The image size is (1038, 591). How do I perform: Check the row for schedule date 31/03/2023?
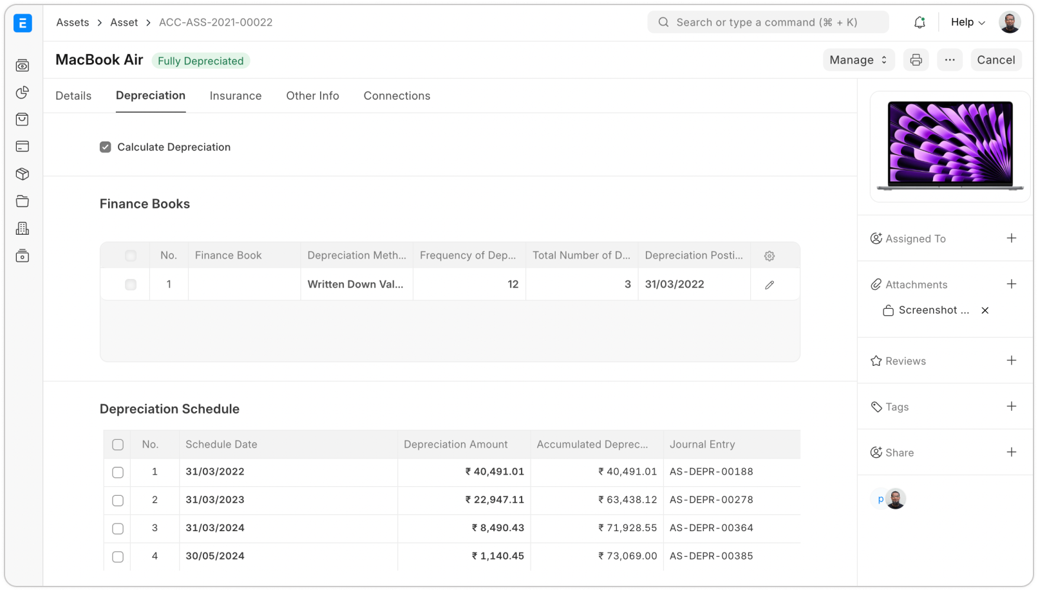pyautogui.click(x=118, y=500)
